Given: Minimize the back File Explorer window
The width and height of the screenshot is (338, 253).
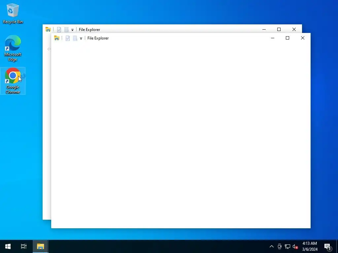Looking at the screenshot, I should 264,29.
